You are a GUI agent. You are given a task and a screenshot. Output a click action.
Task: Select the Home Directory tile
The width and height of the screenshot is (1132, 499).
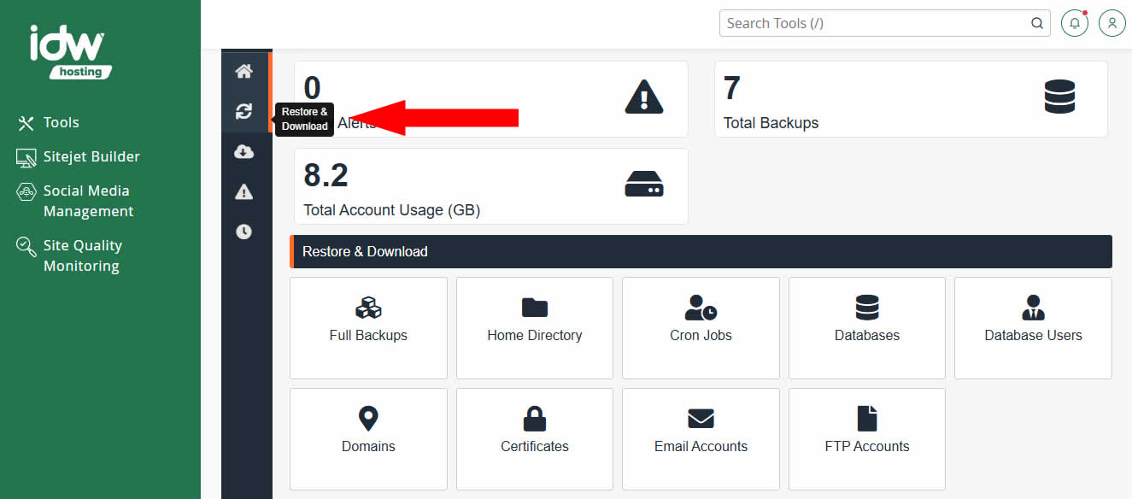(535, 327)
